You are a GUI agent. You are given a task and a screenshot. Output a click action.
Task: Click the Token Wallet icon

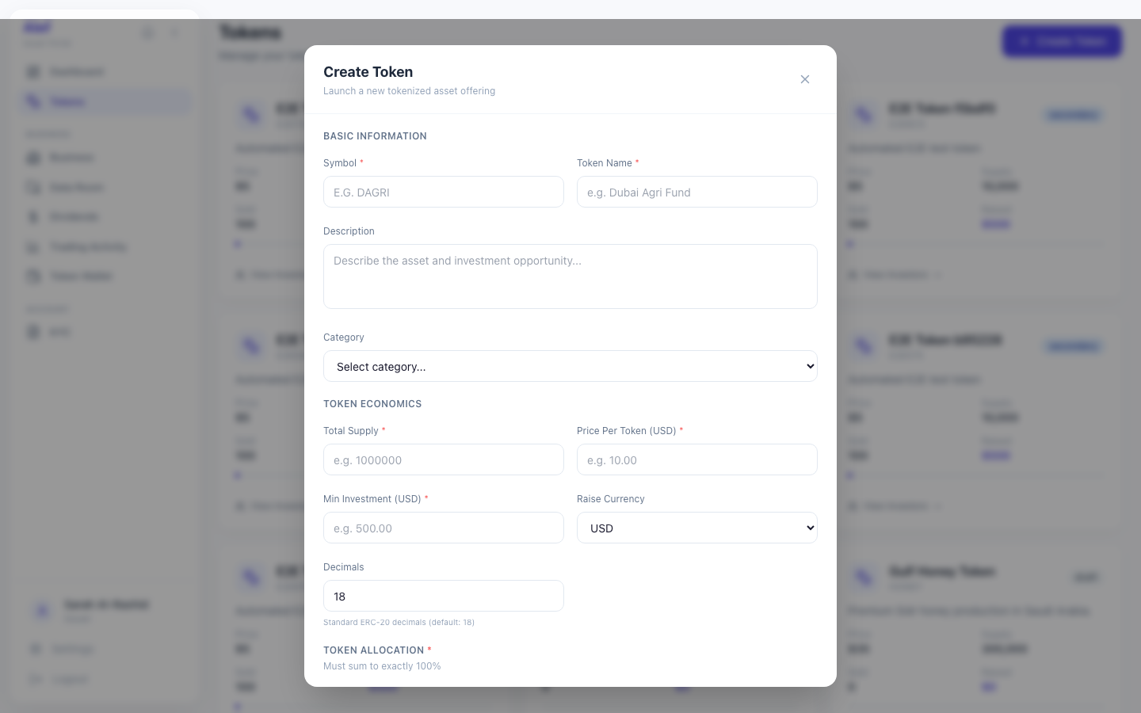32,276
